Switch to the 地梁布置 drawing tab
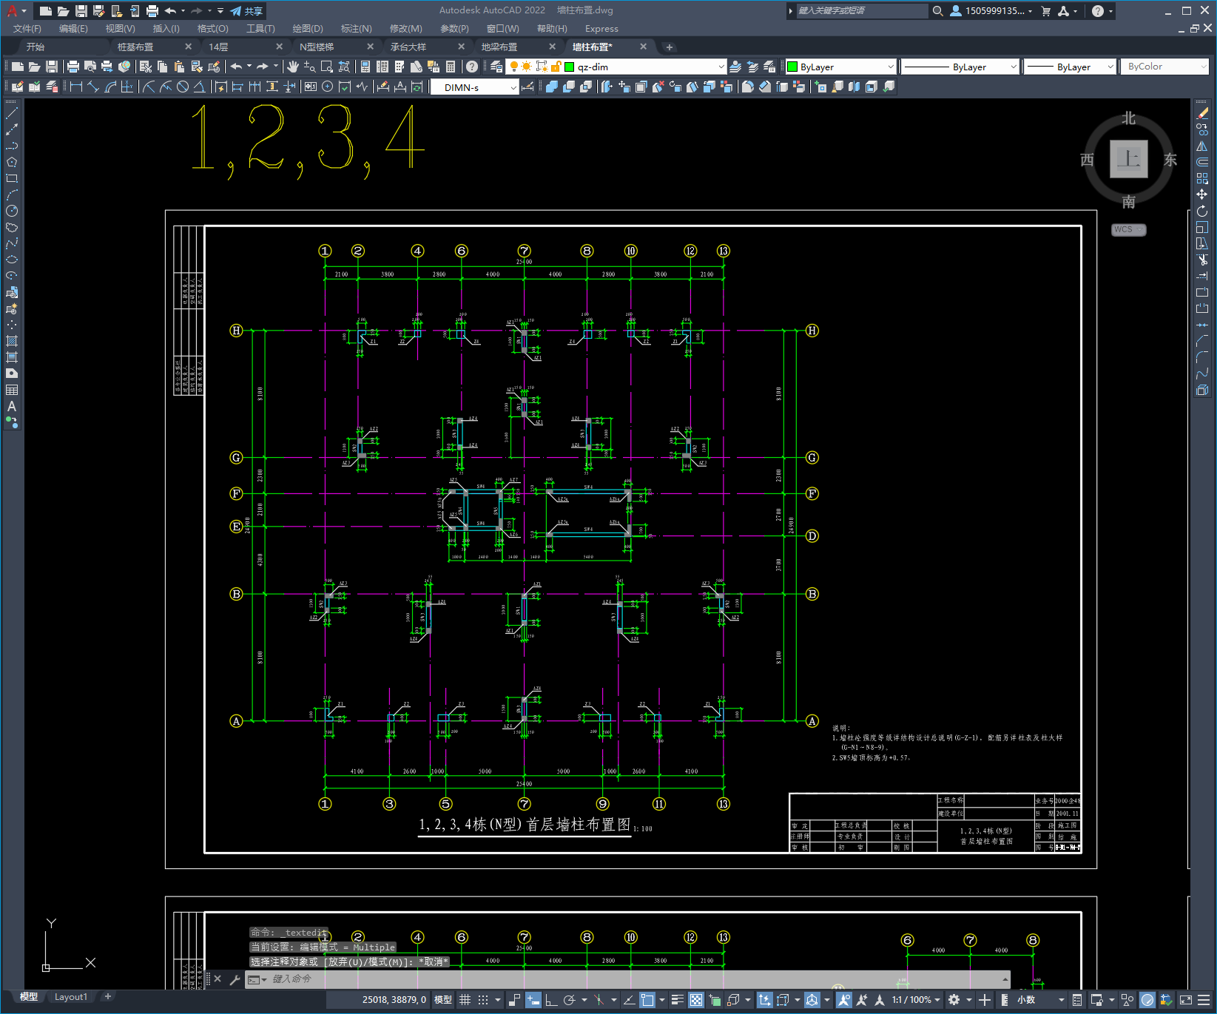This screenshot has height=1014, width=1217. 499,47
